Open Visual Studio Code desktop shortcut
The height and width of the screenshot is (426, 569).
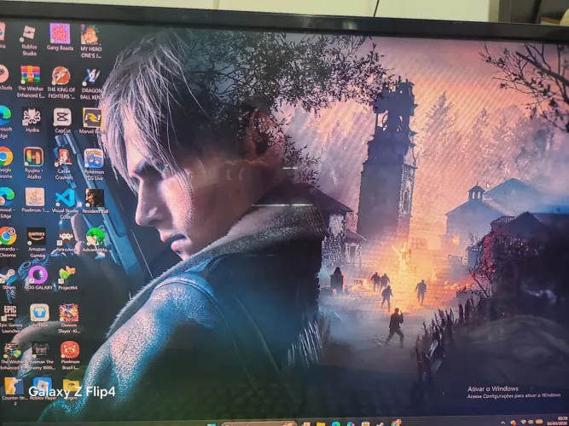pyautogui.click(x=66, y=204)
